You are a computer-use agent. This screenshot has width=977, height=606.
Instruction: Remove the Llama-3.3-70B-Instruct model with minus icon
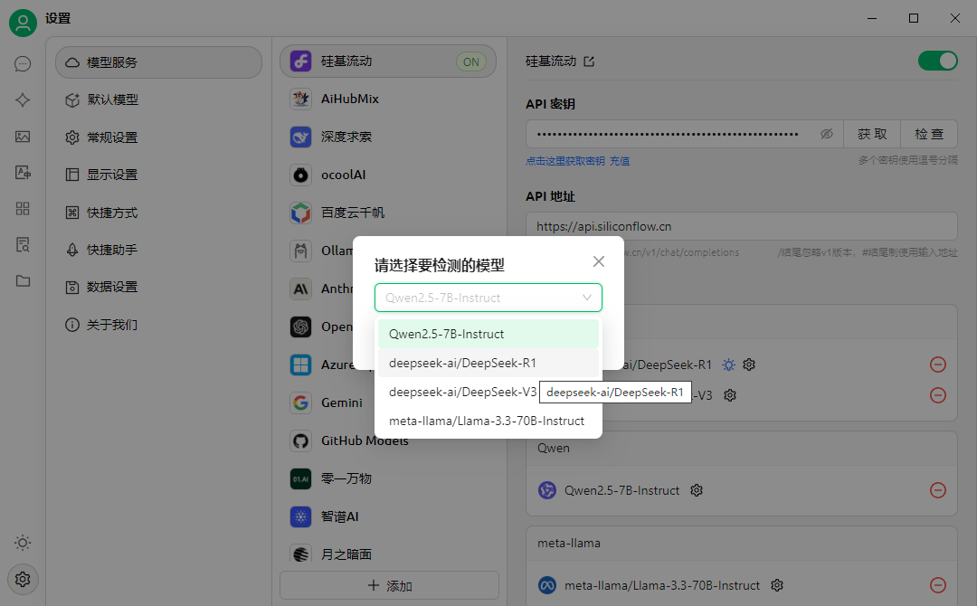938,585
